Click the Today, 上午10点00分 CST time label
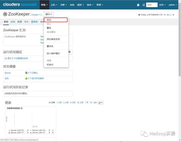 (152, 15)
